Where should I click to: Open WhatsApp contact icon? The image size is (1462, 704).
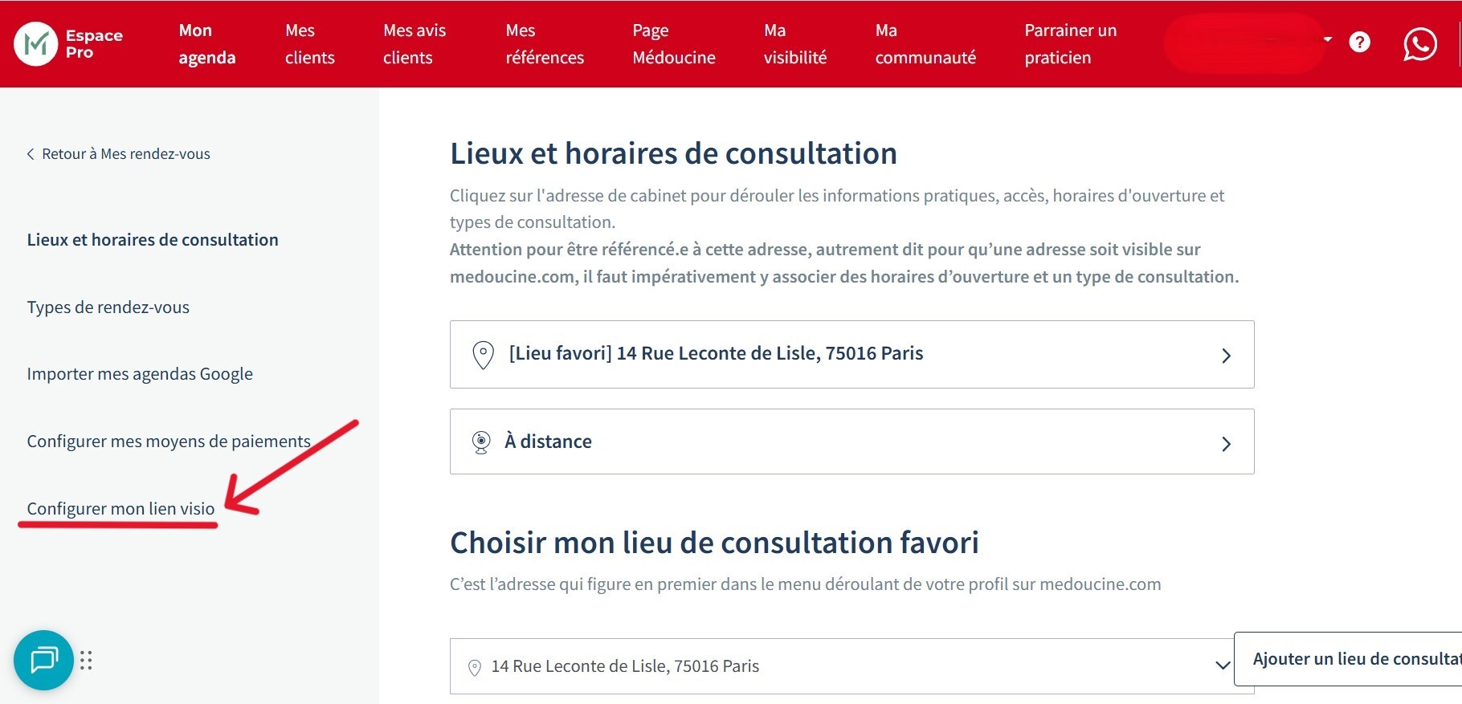(x=1419, y=43)
